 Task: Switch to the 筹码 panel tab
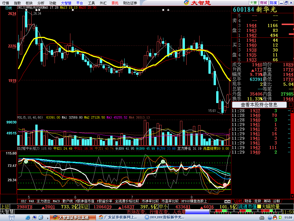click(x=267, y=201)
